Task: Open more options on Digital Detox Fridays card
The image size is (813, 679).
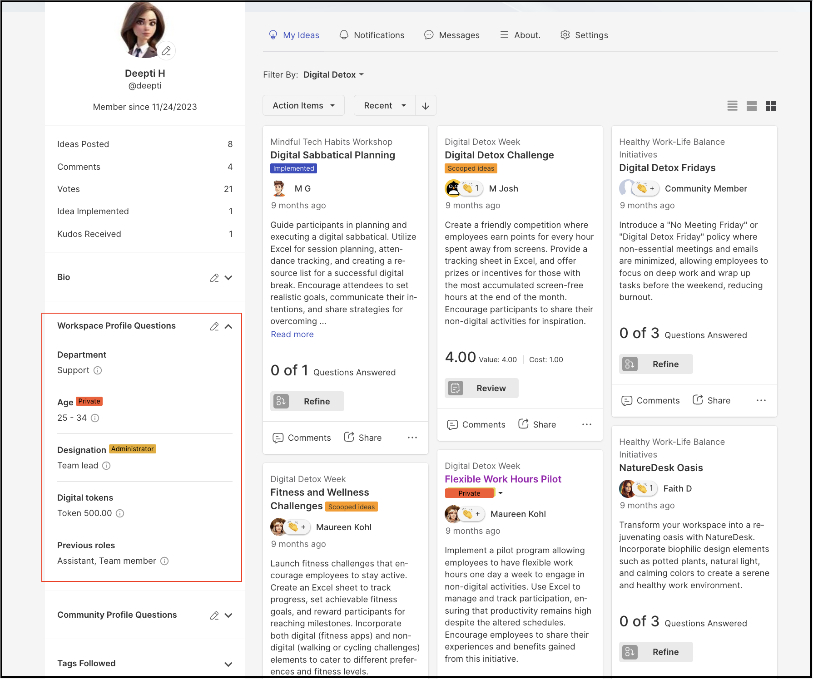Action: tap(761, 400)
